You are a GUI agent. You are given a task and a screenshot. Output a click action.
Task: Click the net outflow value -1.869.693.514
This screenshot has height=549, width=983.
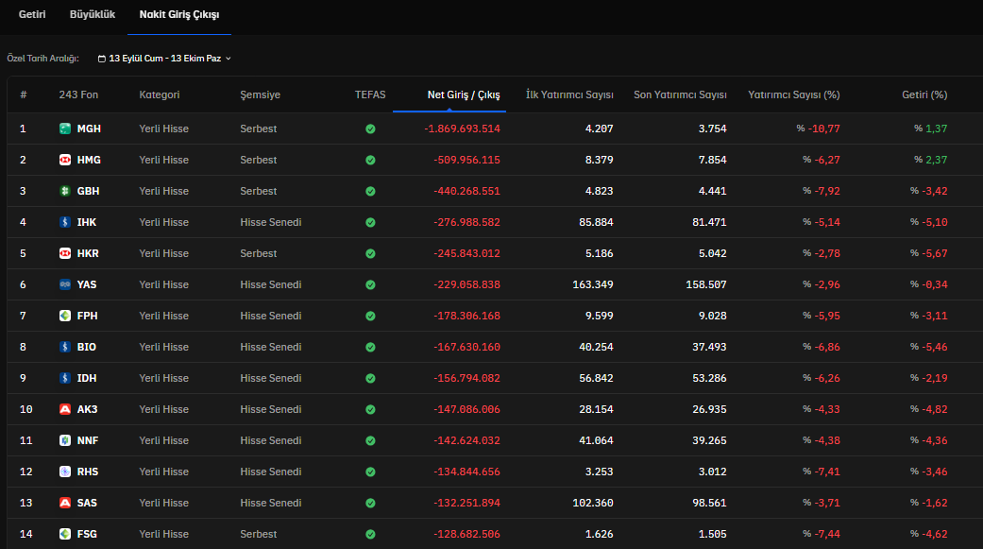point(462,129)
